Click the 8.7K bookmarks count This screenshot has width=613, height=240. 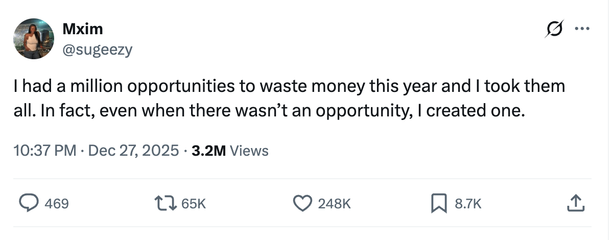(467, 204)
